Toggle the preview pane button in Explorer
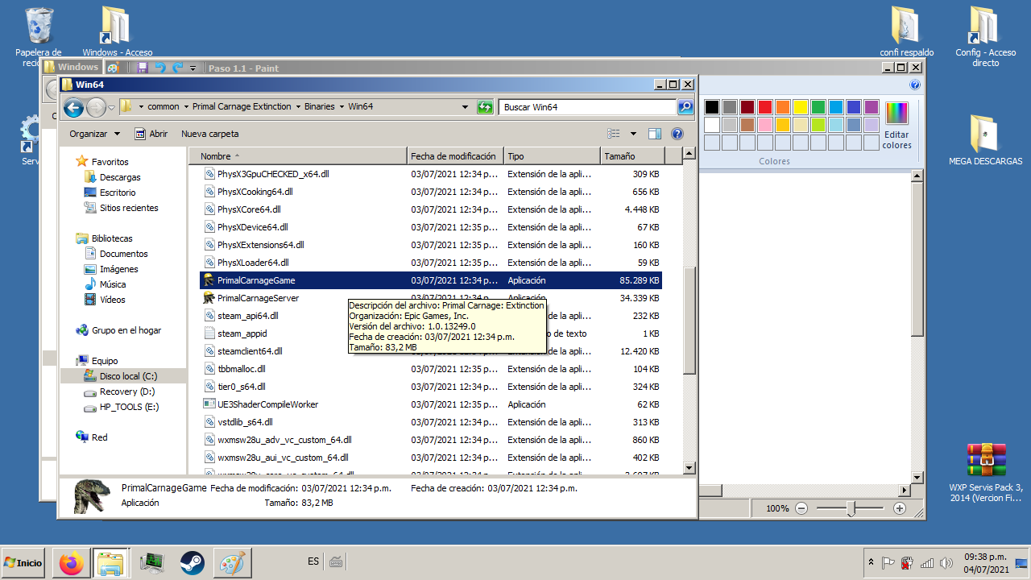The height and width of the screenshot is (580, 1031). [655, 134]
